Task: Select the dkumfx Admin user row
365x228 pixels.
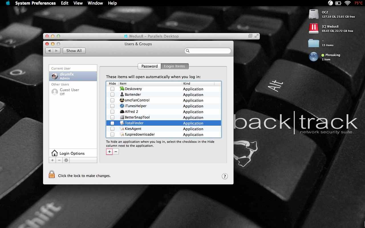Action: pos(73,76)
